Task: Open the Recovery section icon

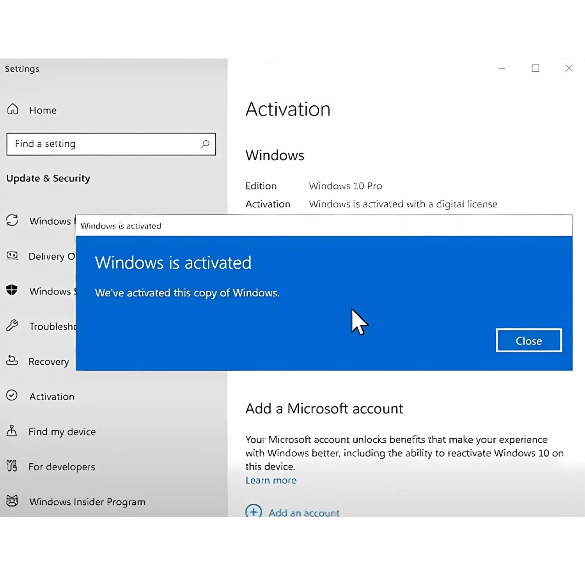Action: coord(12,361)
